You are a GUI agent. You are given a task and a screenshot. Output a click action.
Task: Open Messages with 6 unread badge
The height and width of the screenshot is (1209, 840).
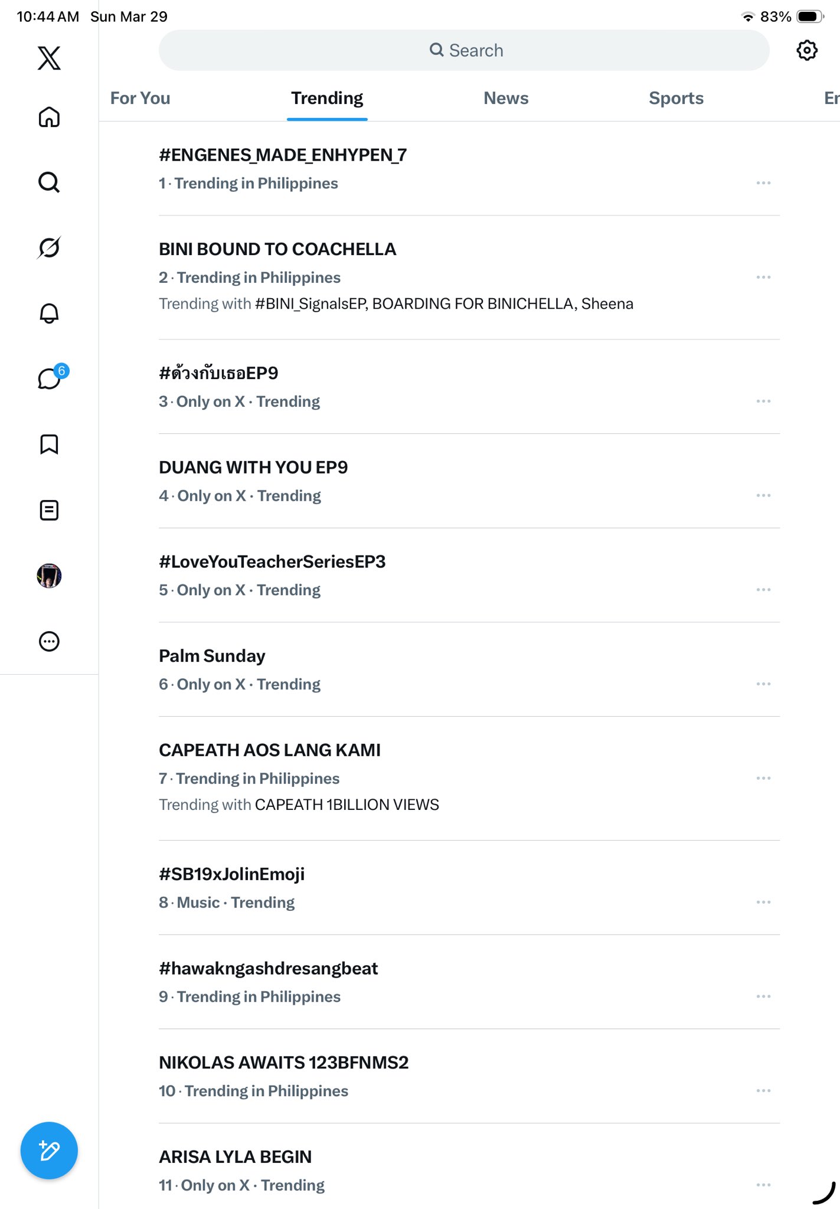pos(50,378)
